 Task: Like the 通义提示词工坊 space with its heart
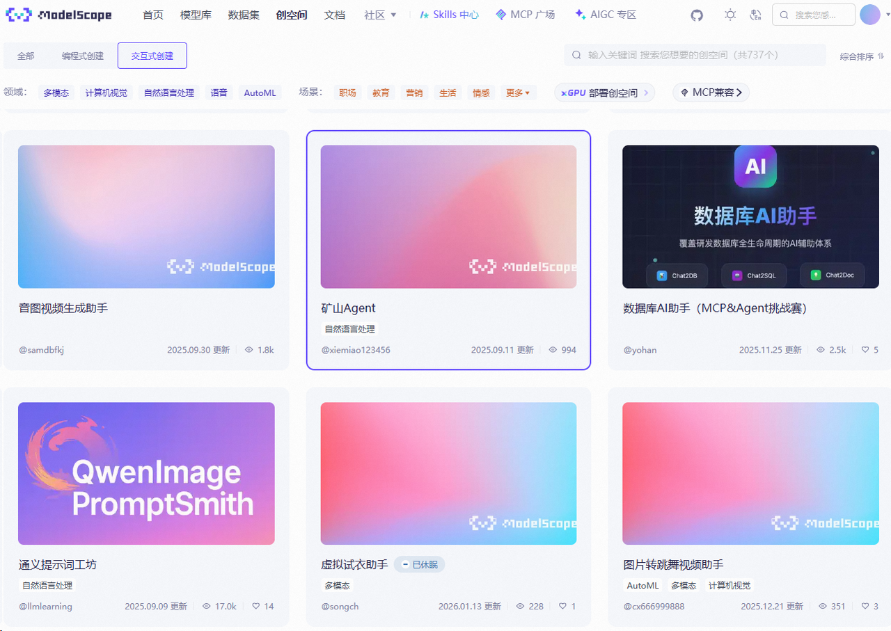pos(256,607)
